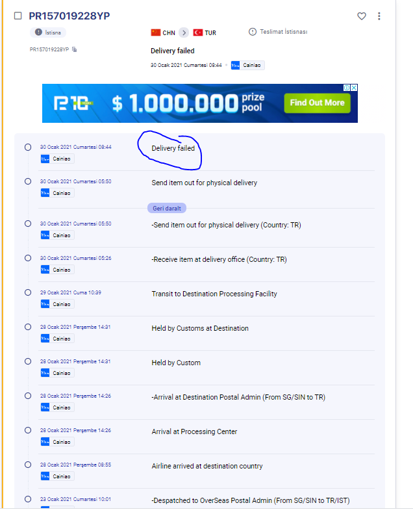Click Cainiao badge under 30 Ocak 05:26
Viewport: 413px width, 514px height.
click(57, 270)
